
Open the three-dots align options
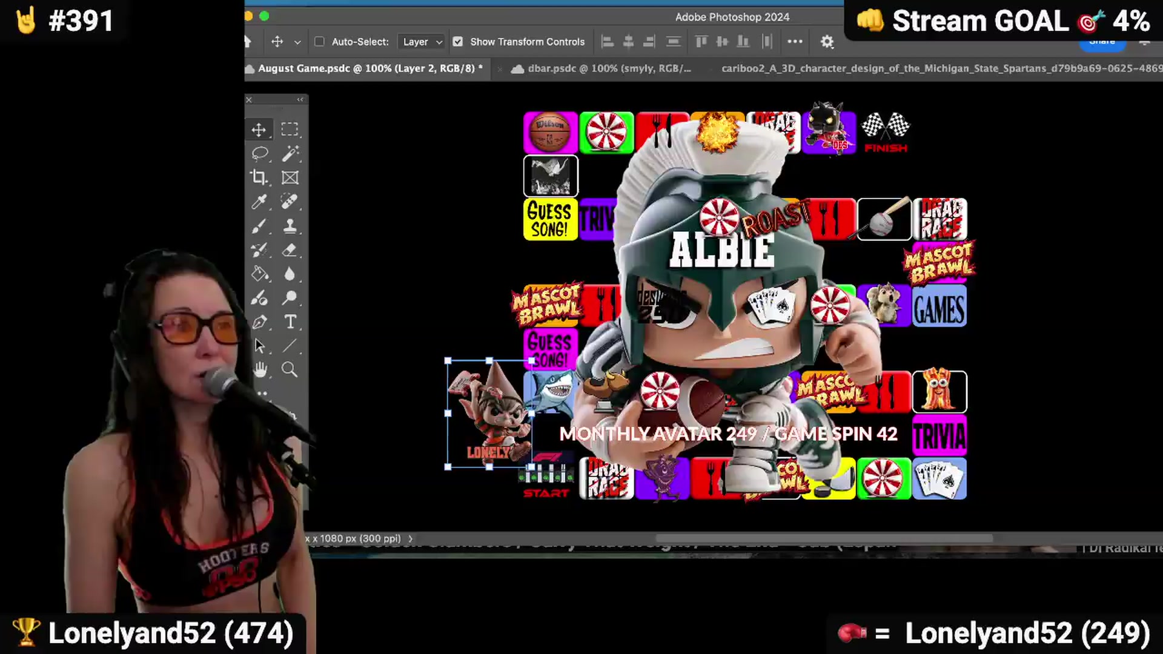click(x=795, y=42)
